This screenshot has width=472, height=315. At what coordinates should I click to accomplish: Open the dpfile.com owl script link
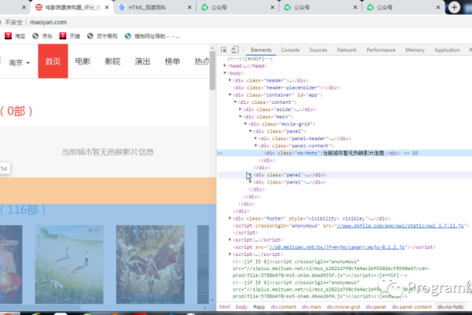tap(400, 225)
